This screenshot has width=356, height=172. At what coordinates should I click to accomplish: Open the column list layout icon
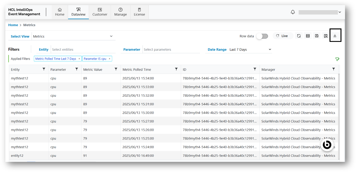[x=308, y=36]
